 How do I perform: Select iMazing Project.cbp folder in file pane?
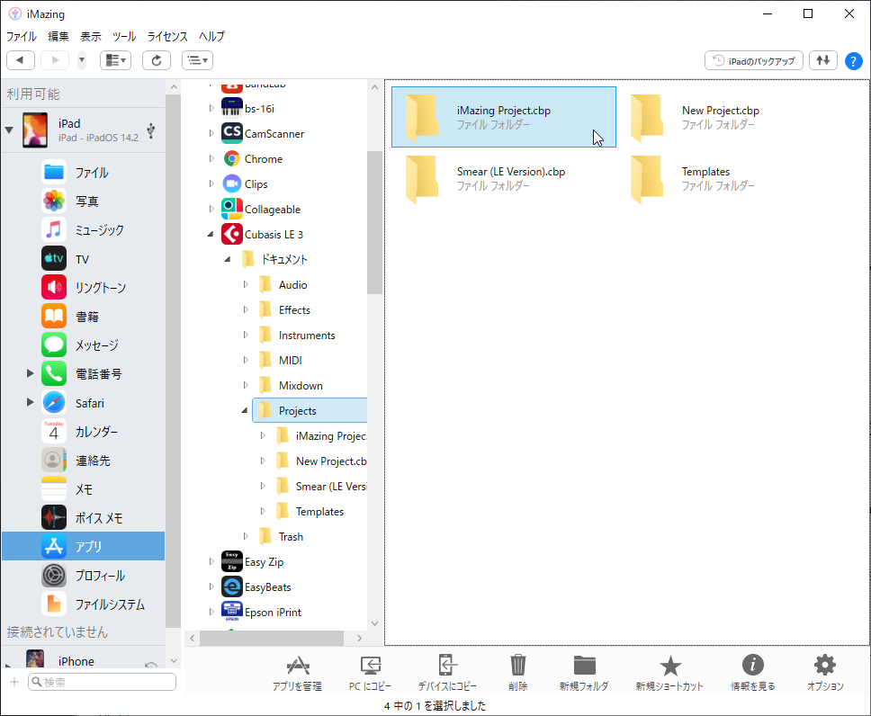click(x=504, y=117)
